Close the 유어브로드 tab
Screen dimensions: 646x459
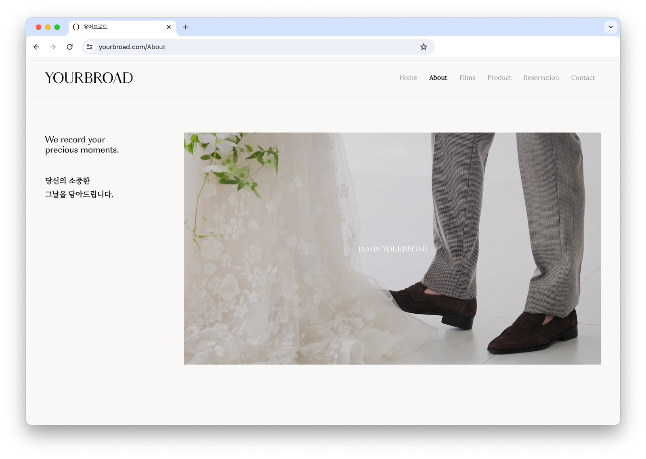pos(169,27)
